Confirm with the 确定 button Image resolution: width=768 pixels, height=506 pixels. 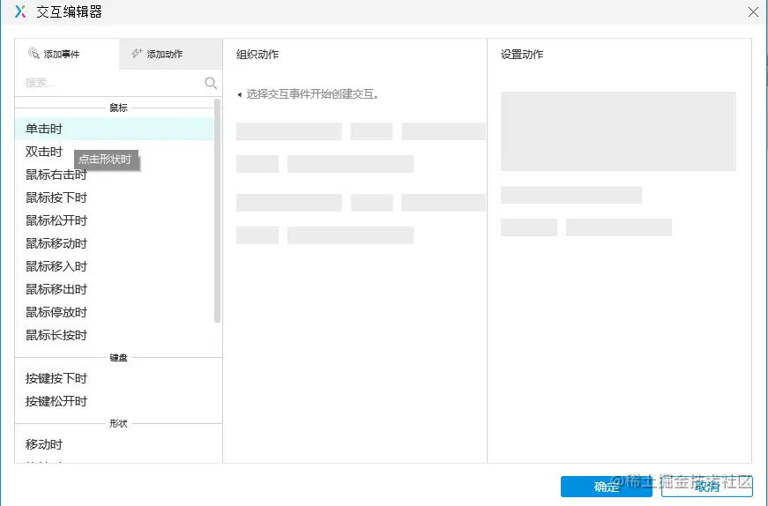(x=607, y=487)
